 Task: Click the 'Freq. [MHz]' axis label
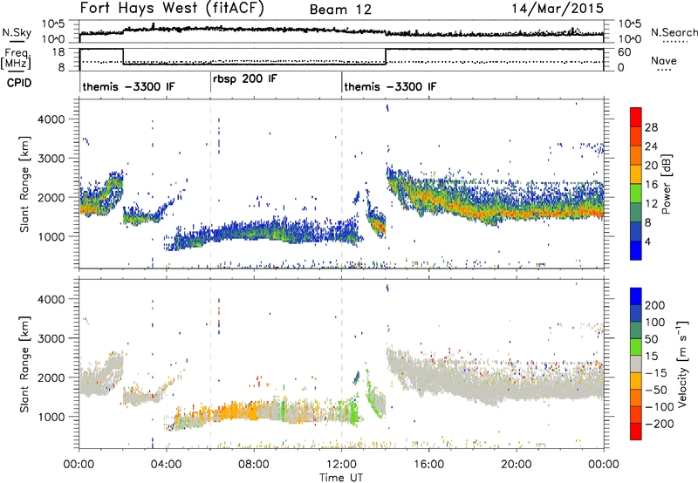tap(17, 58)
